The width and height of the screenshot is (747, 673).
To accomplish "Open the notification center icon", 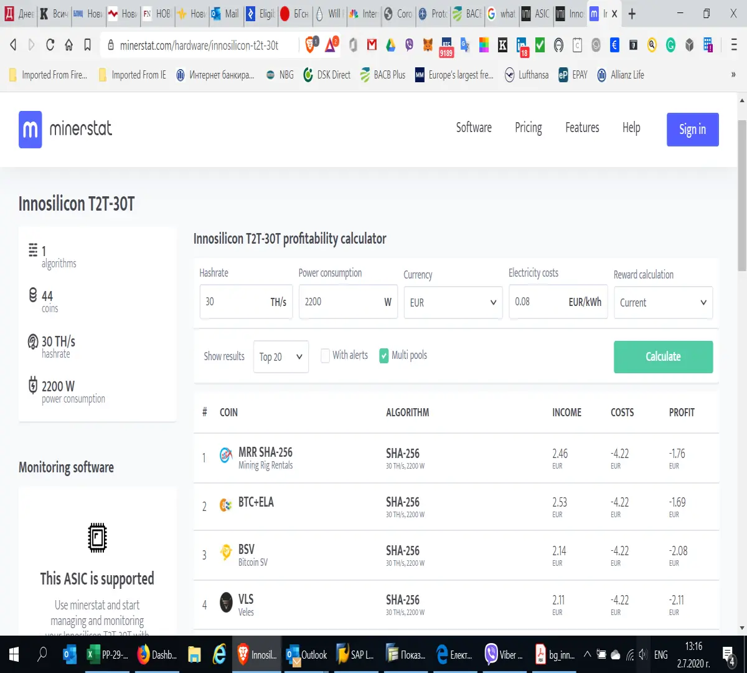I will coord(729,654).
